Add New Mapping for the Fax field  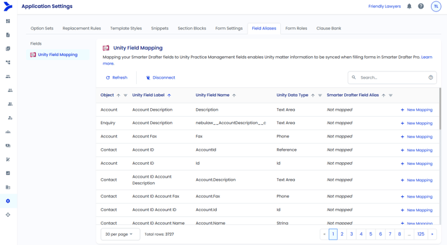click(x=416, y=137)
